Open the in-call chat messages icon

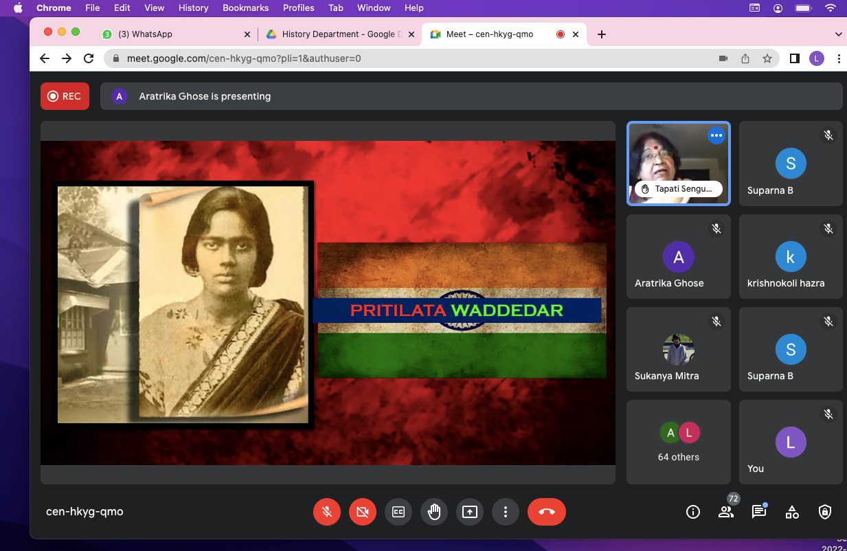pyautogui.click(x=758, y=512)
